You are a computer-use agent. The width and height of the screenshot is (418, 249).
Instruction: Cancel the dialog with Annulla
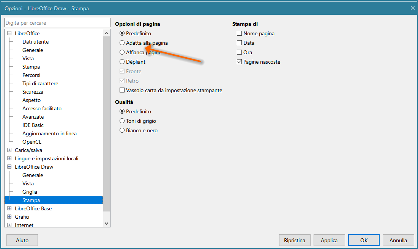(x=398, y=240)
